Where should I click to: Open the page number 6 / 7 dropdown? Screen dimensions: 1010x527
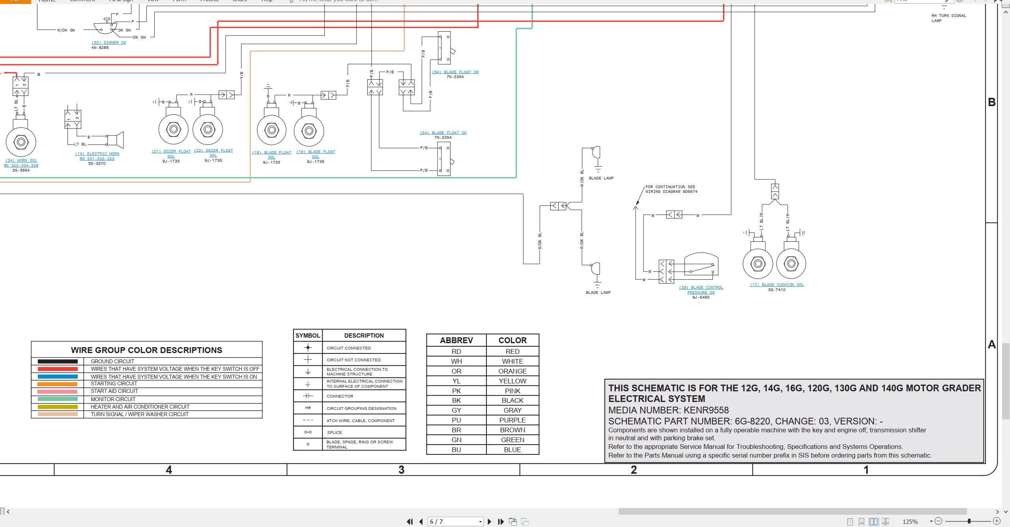pos(480,521)
